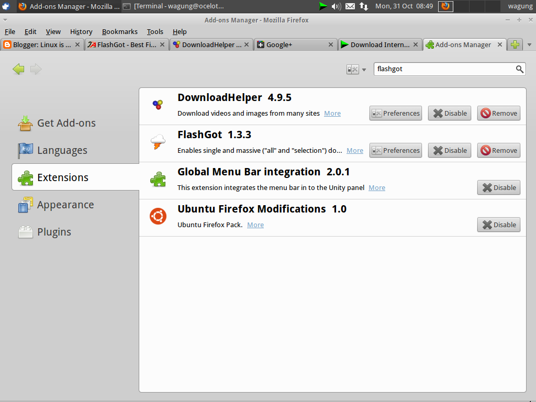Select the Extensions category

(x=75, y=177)
